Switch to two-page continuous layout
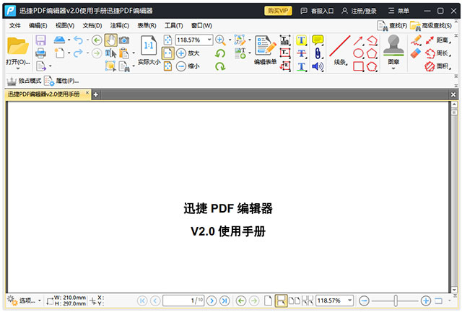 click(308, 300)
